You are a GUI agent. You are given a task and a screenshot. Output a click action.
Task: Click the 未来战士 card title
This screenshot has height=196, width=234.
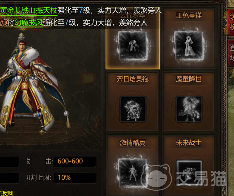tap(189, 142)
